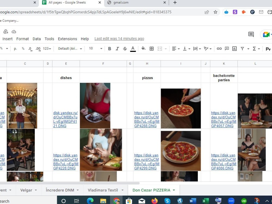Open Microsoft Word from taskbar
272x204 pixels.
click(x=193, y=201)
